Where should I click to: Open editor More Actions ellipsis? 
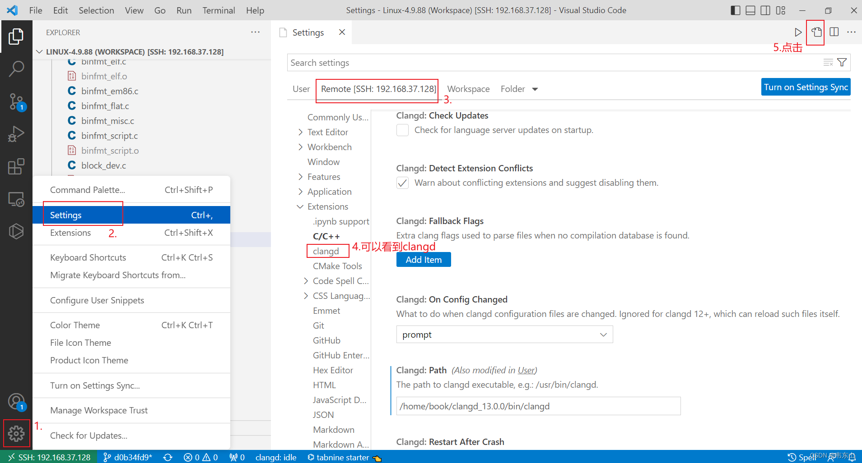851,32
